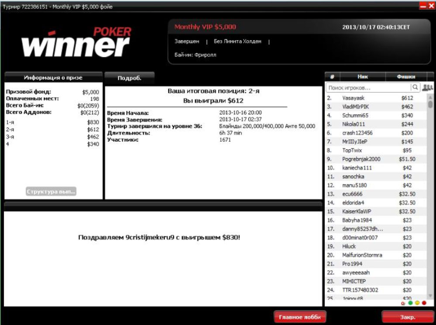Select player TTR157480302 row
Screen dimensions: 436x325
376,290
